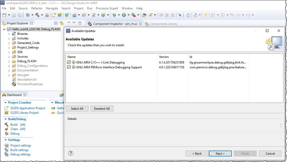
Task: Click the Save All toolbar icon
Action: click(x=20, y=15)
